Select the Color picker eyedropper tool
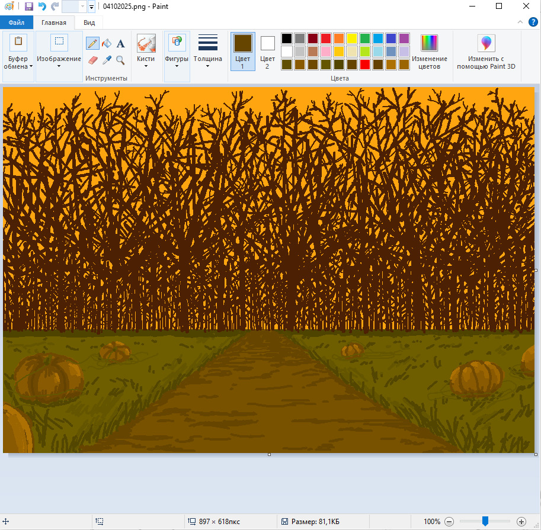The image size is (541, 530). tap(107, 60)
